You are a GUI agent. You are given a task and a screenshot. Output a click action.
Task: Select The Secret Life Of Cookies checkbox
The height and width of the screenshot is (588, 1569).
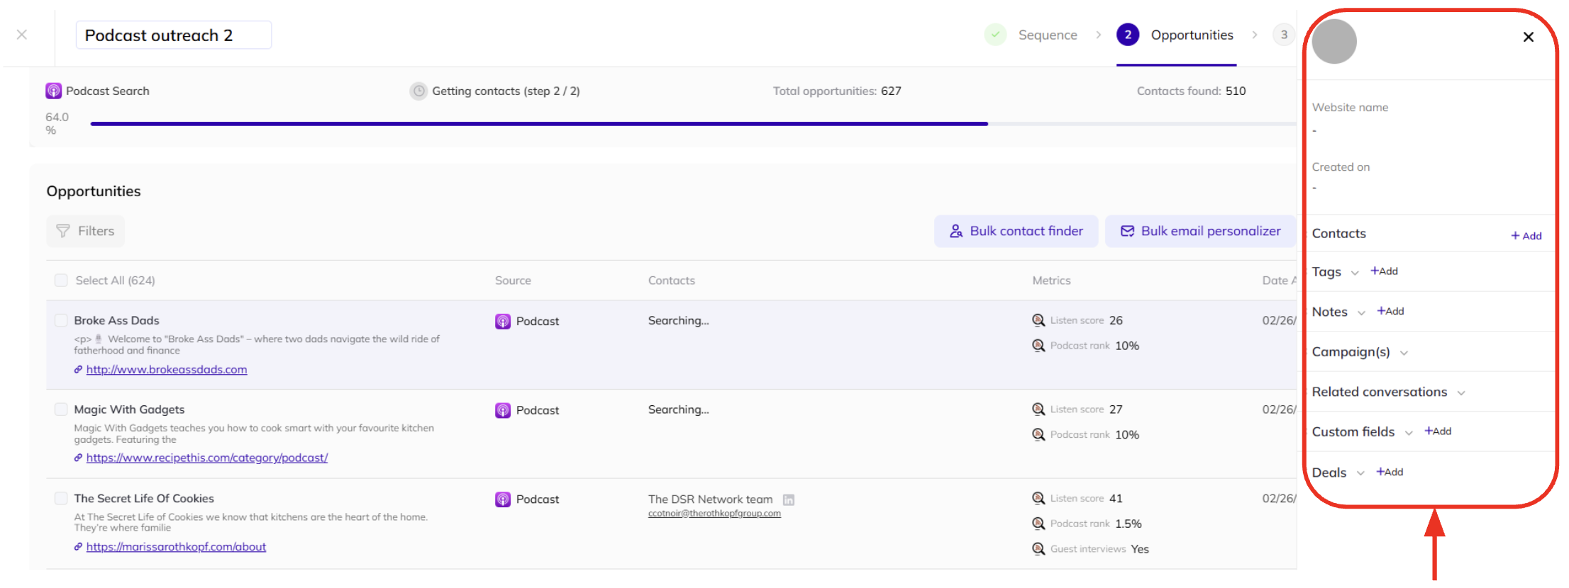[x=61, y=499]
